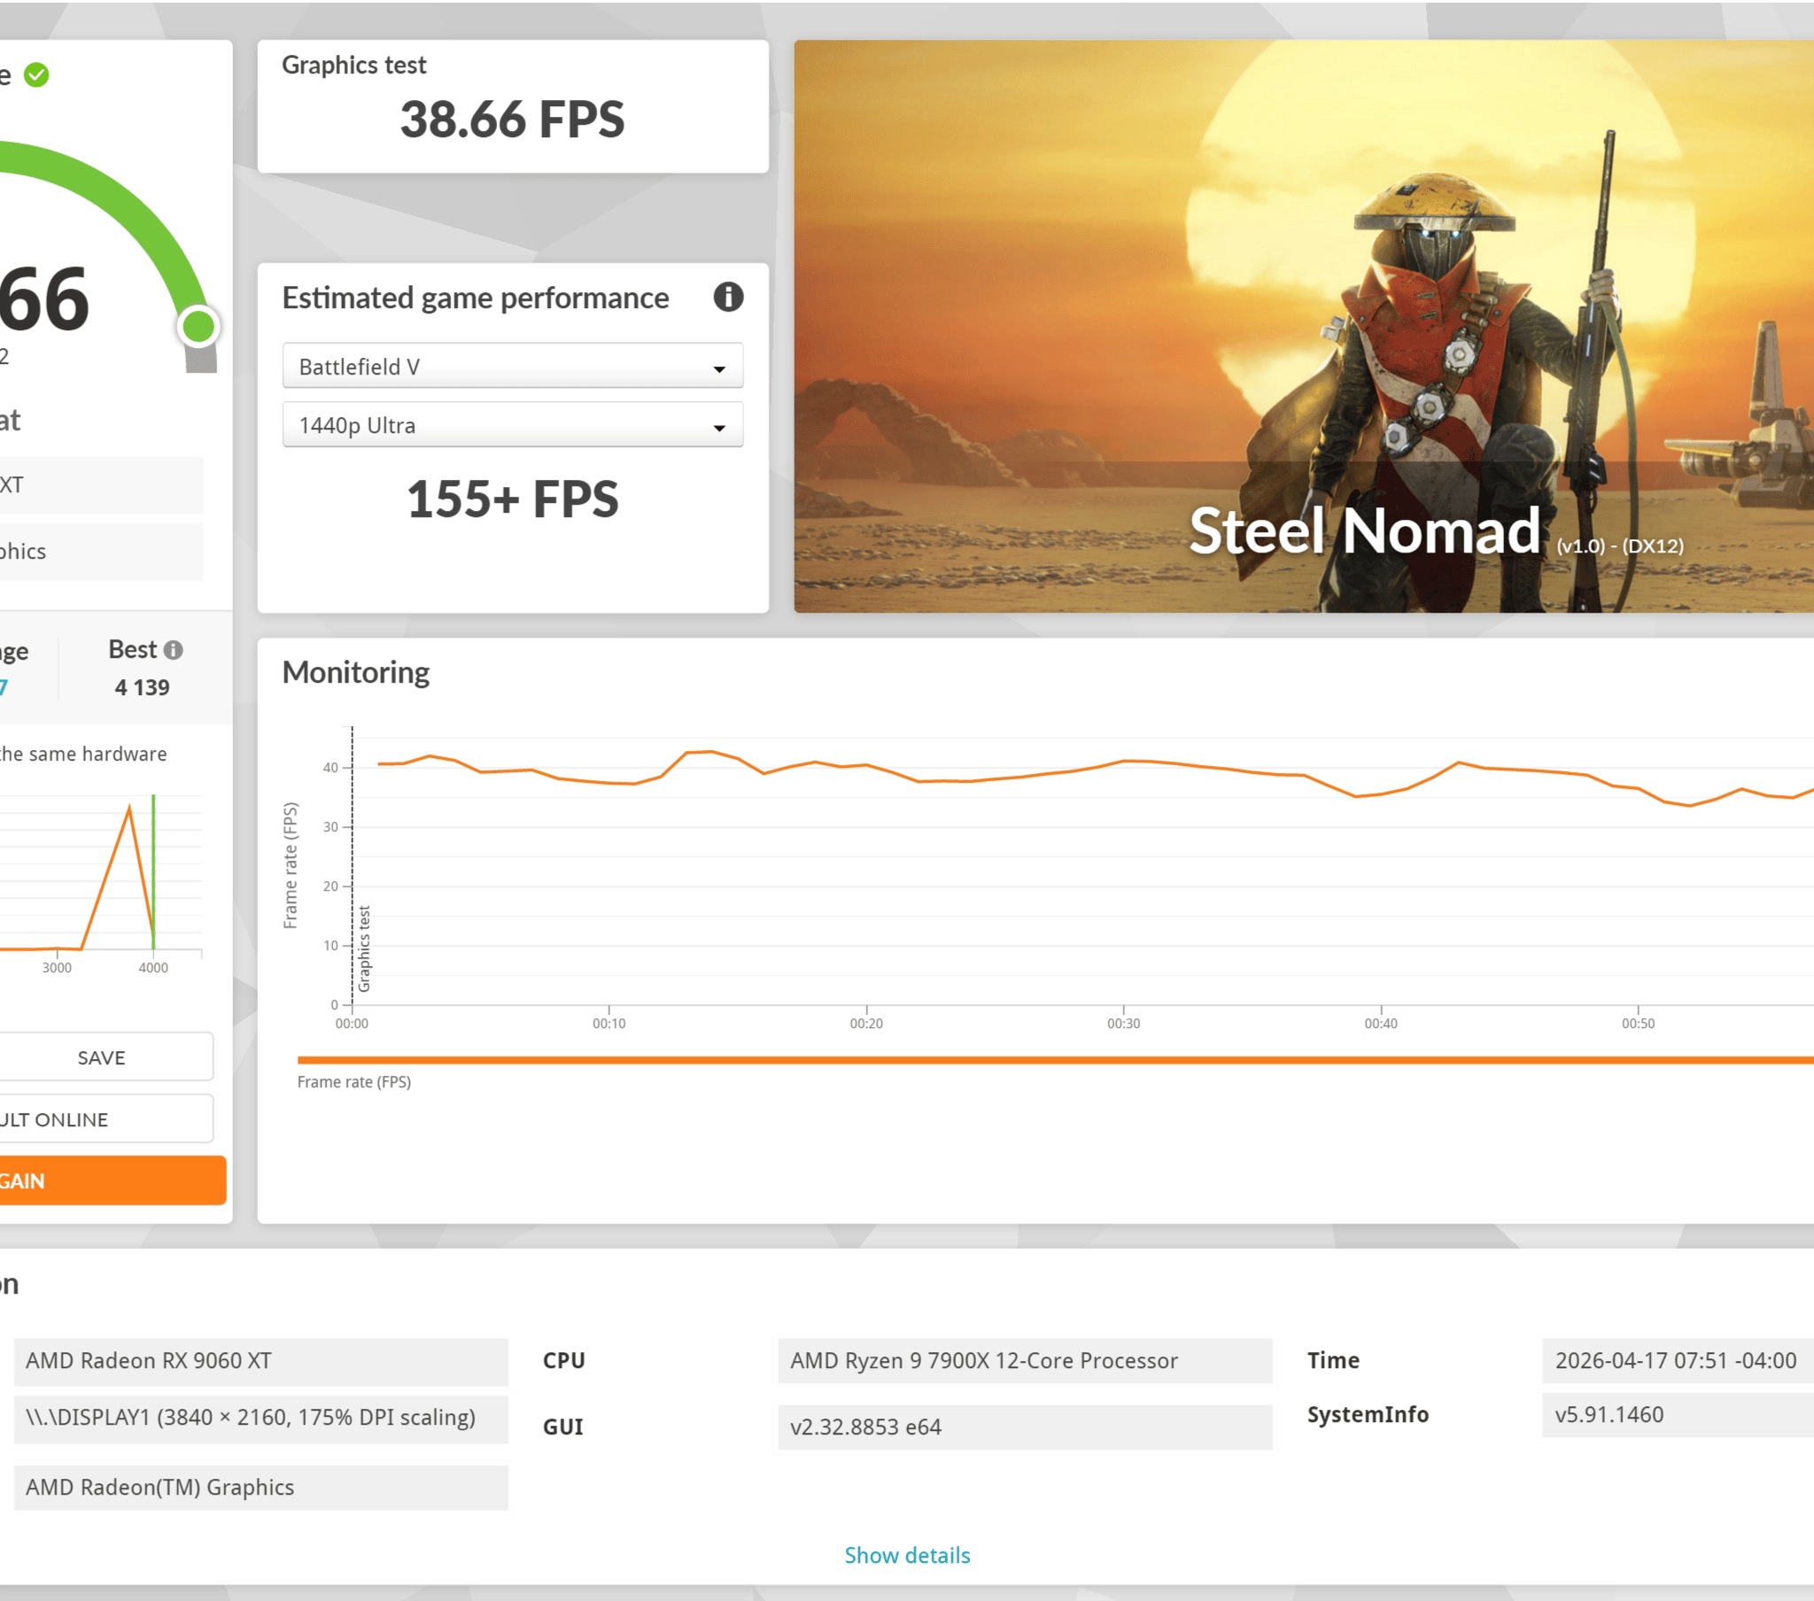Open the Battlefield V game dropdown

513,367
